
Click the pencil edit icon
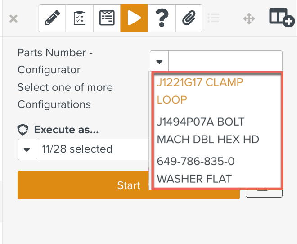tap(52, 18)
